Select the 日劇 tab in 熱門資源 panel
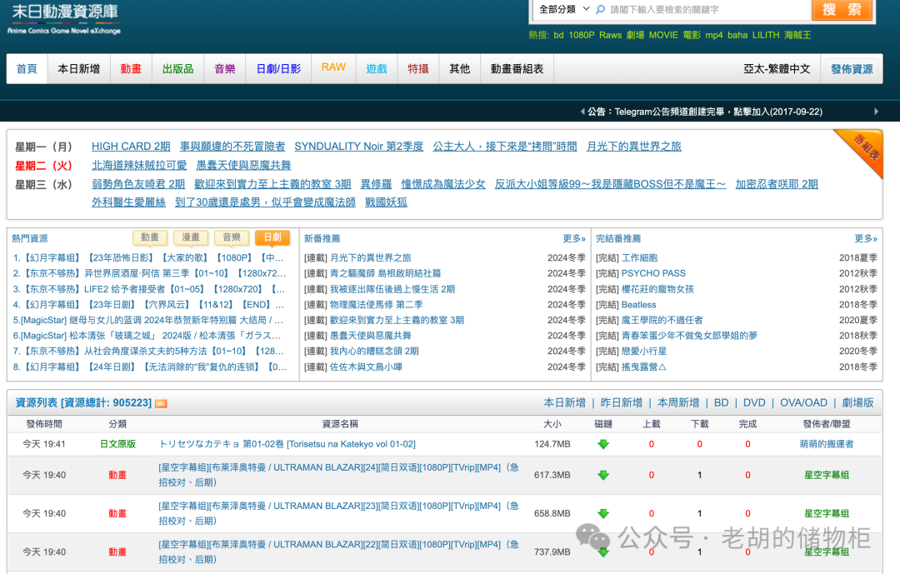The image size is (900, 574). tap(272, 237)
